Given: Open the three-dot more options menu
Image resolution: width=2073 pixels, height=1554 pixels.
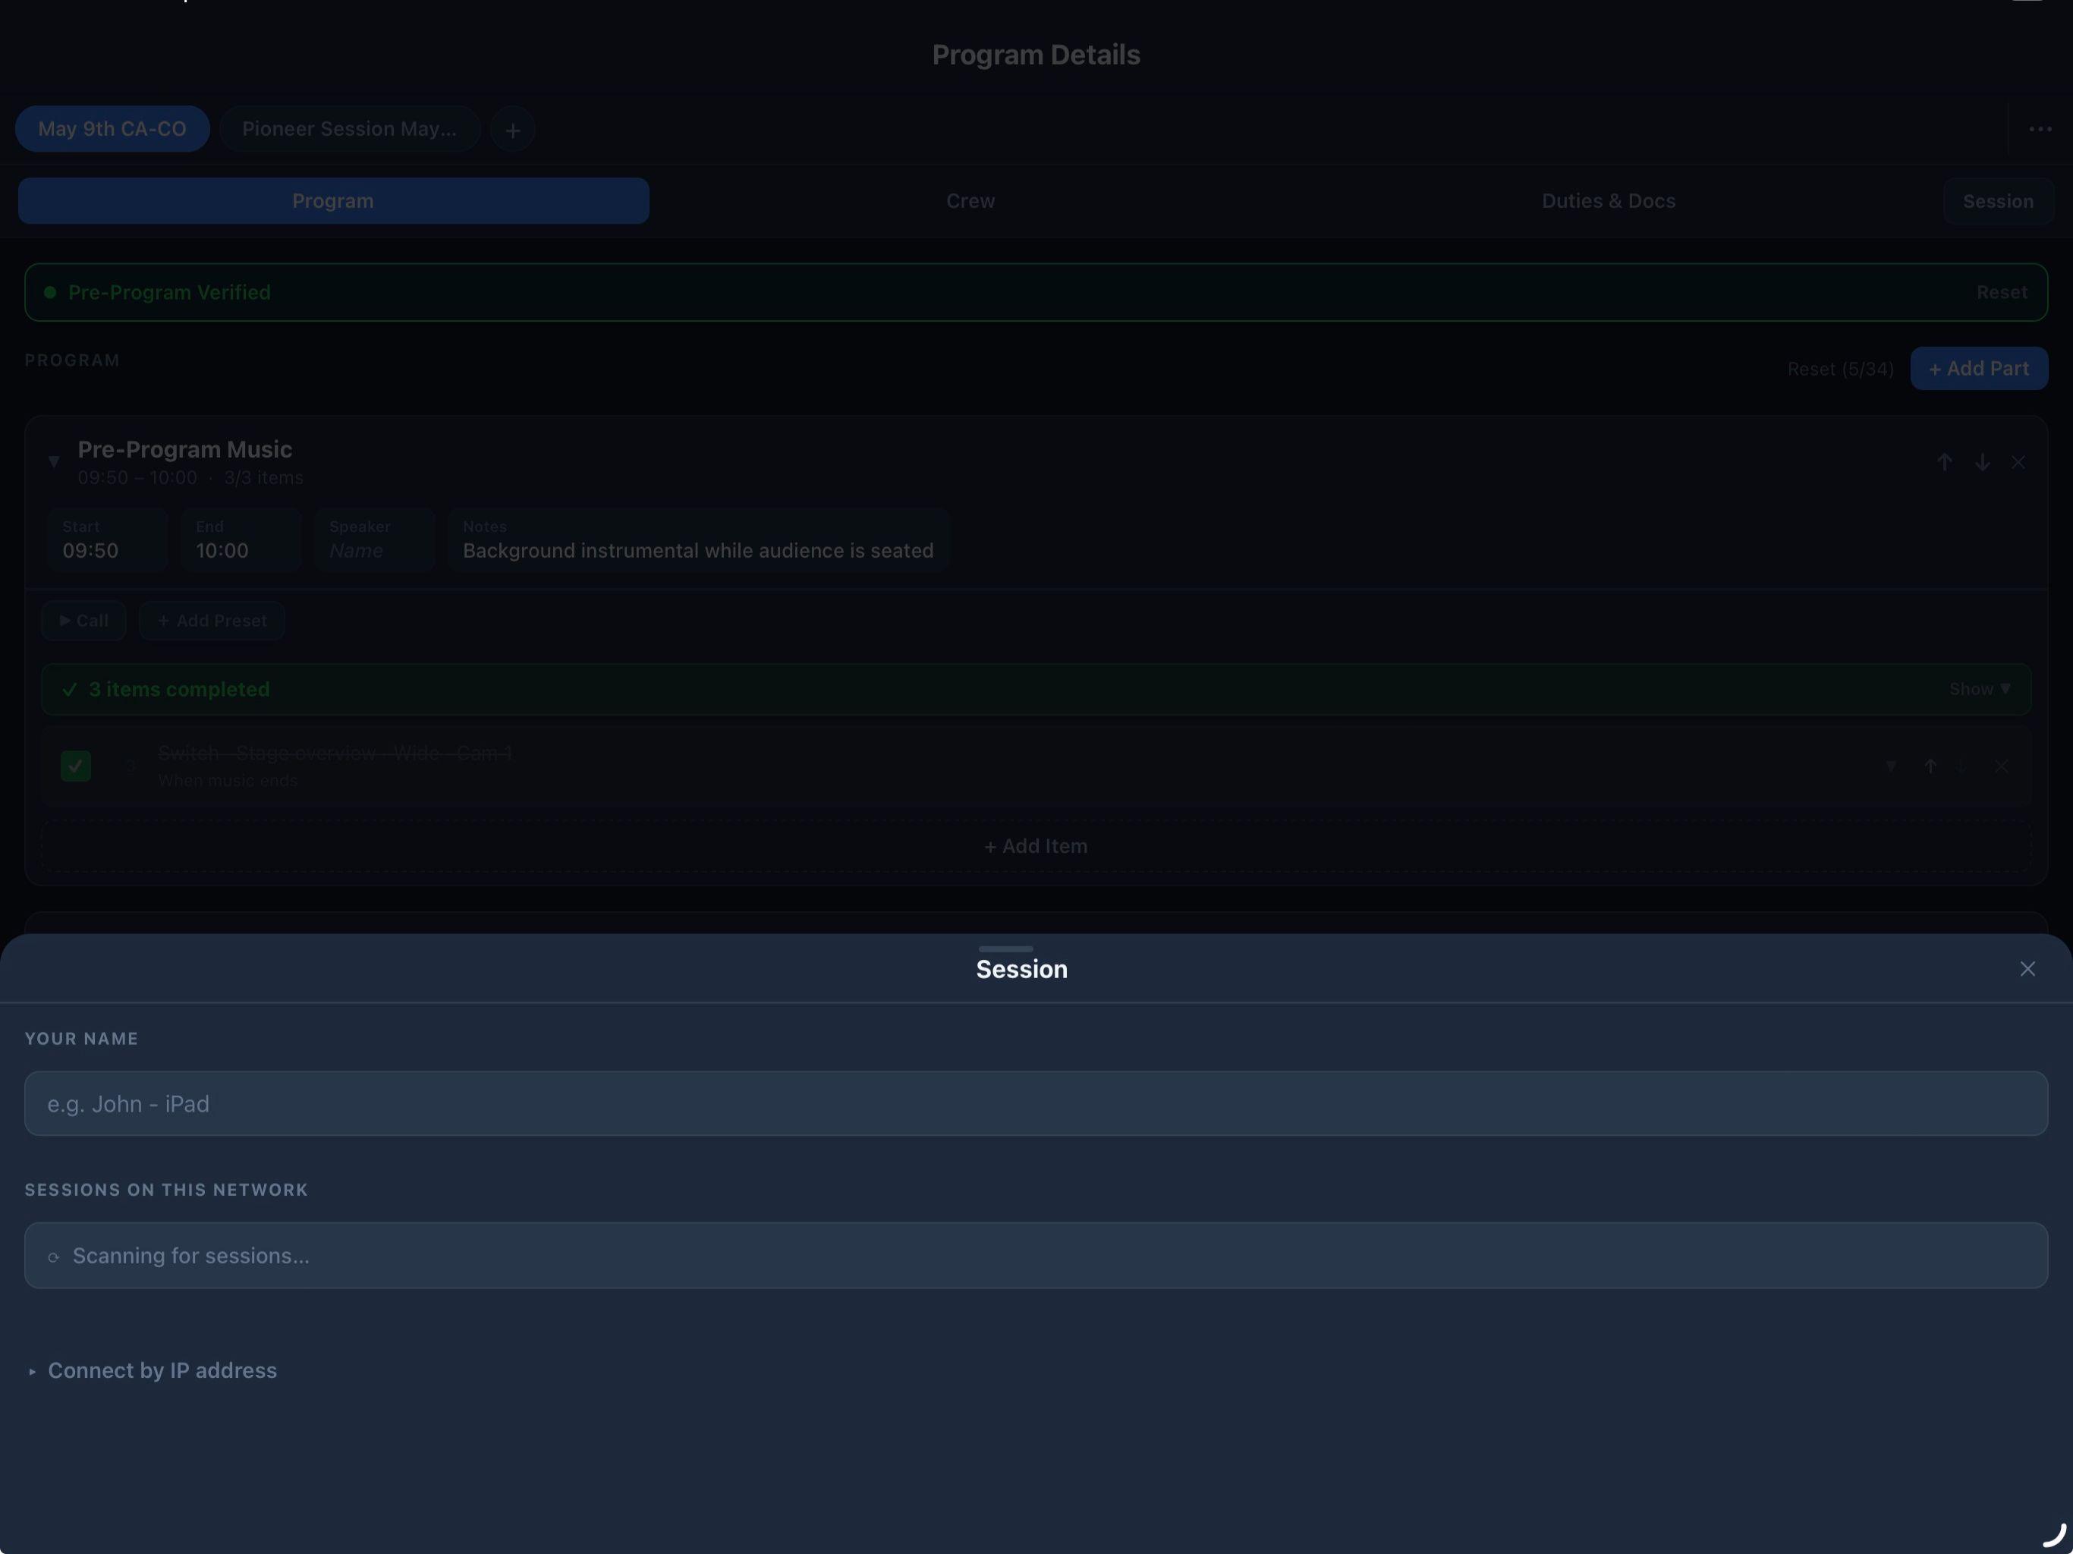Looking at the screenshot, I should click(x=2040, y=129).
